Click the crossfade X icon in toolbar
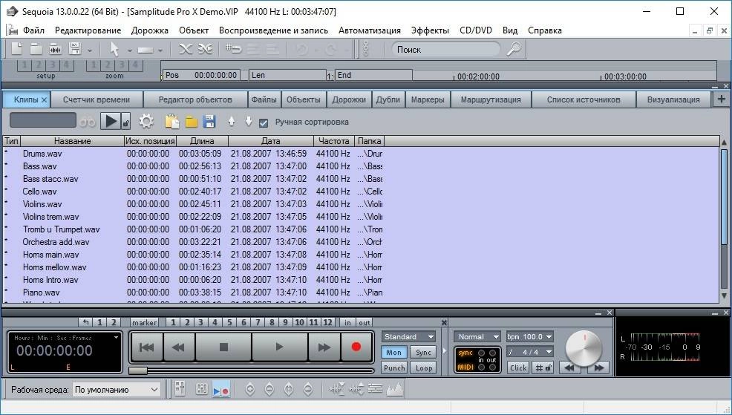 coord(186,49)
